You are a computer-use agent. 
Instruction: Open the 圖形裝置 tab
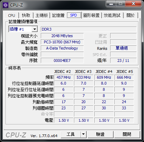click(x=92, y=15)
